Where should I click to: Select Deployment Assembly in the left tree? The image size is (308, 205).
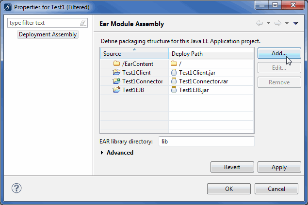click(x=48, y=34)
